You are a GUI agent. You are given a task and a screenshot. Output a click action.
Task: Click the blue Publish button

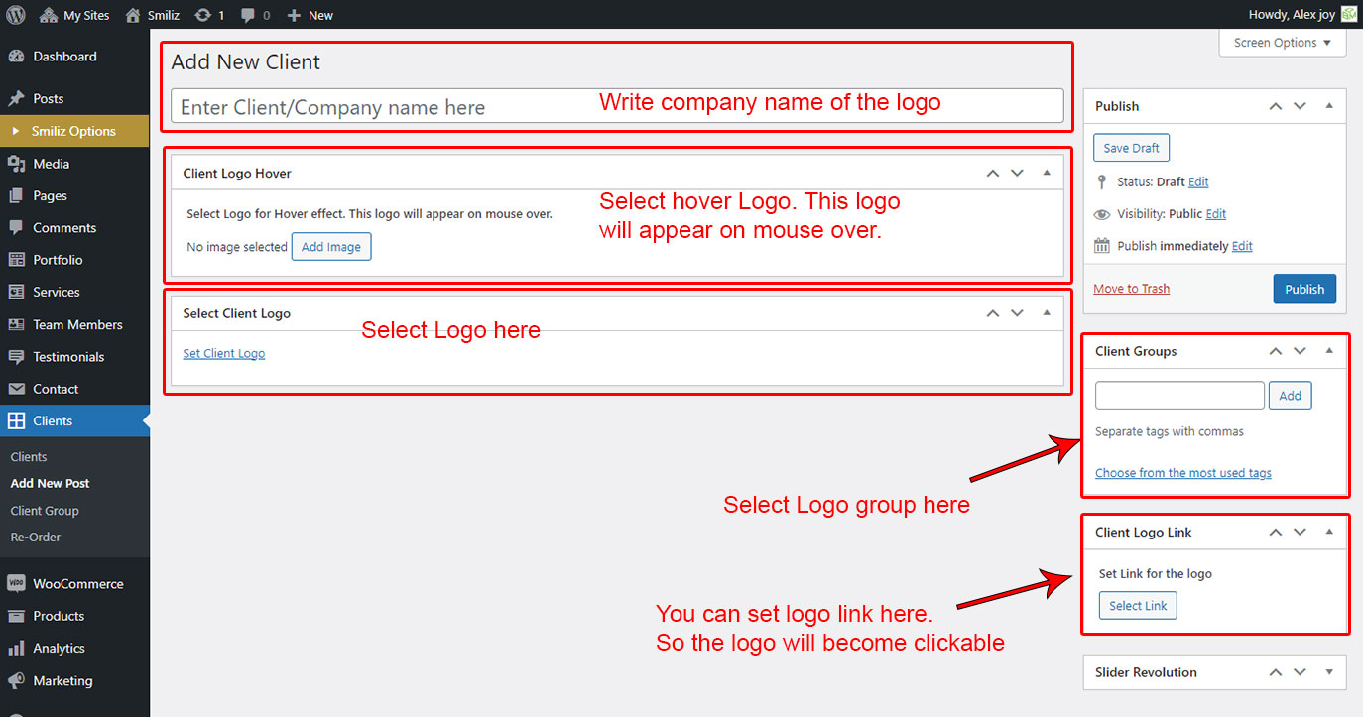1303,289
